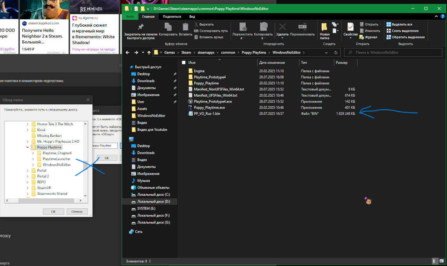Click the Paste (Вставить) clipboard icon

click(x=185, y=27)
